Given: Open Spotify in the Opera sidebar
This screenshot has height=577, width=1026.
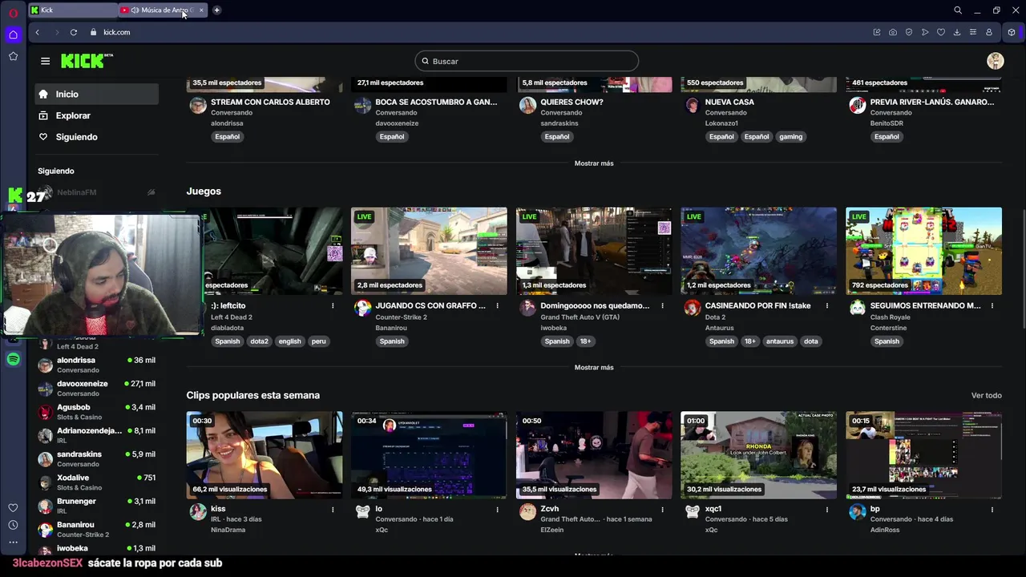Looking at the screenshot, I should pos(13,360).
